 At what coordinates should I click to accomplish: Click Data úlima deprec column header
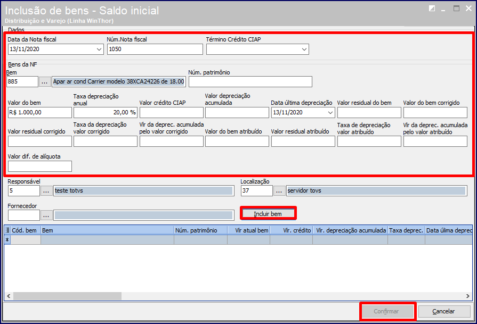[449, 230]
